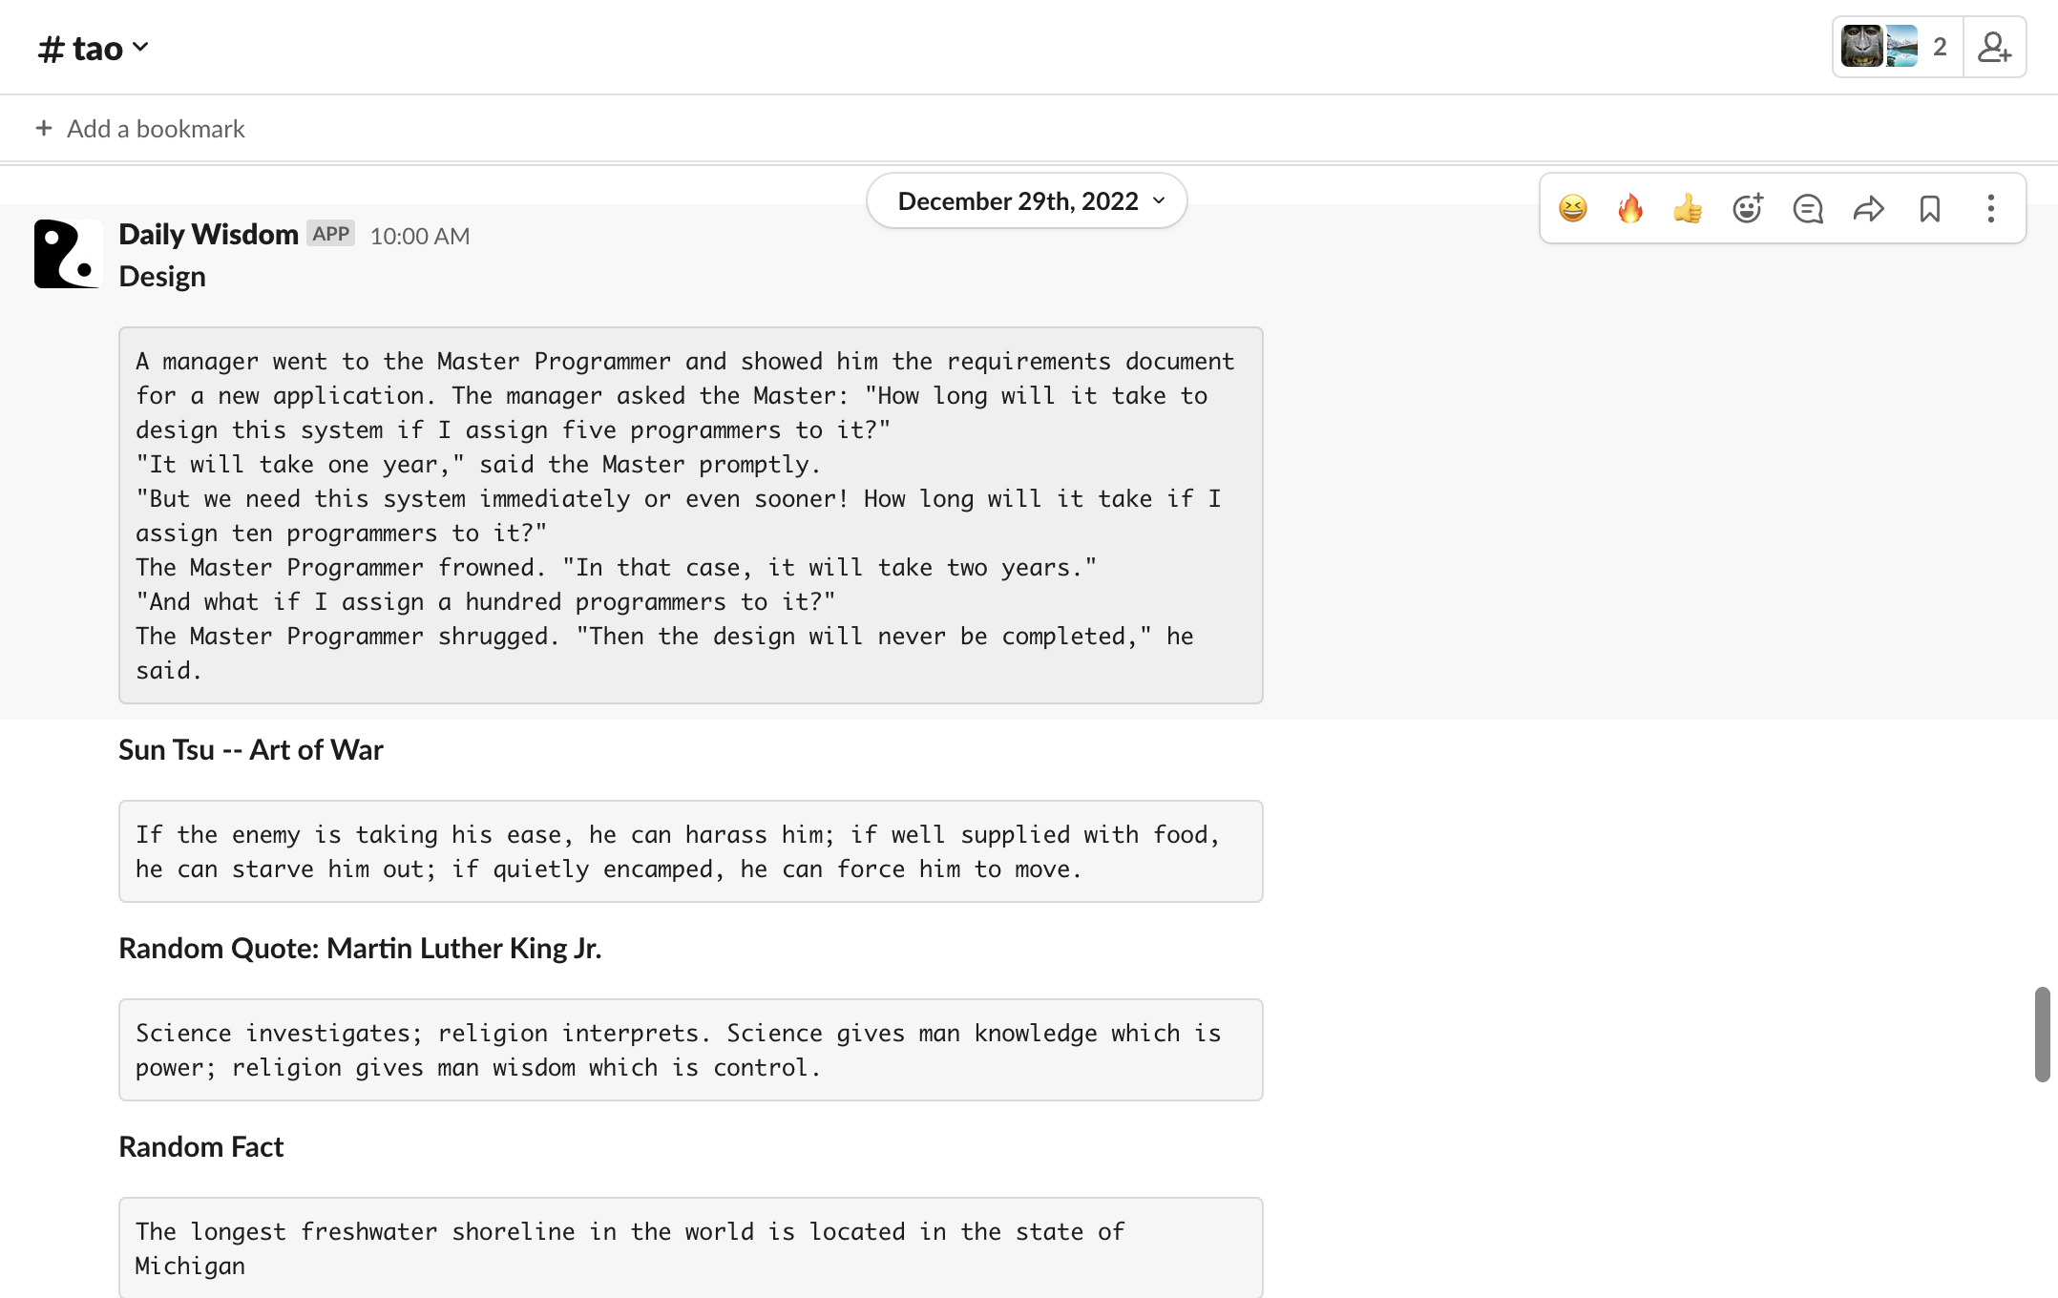Click Add a bookmark
This screenshot has height=1298, width=2058.
(156, 129)
